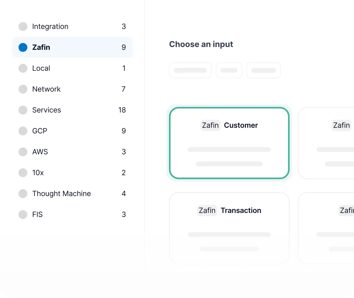The width and height of the screenshot is (354, 298).
Task: Open the FIS category
Action: [72, 214]
